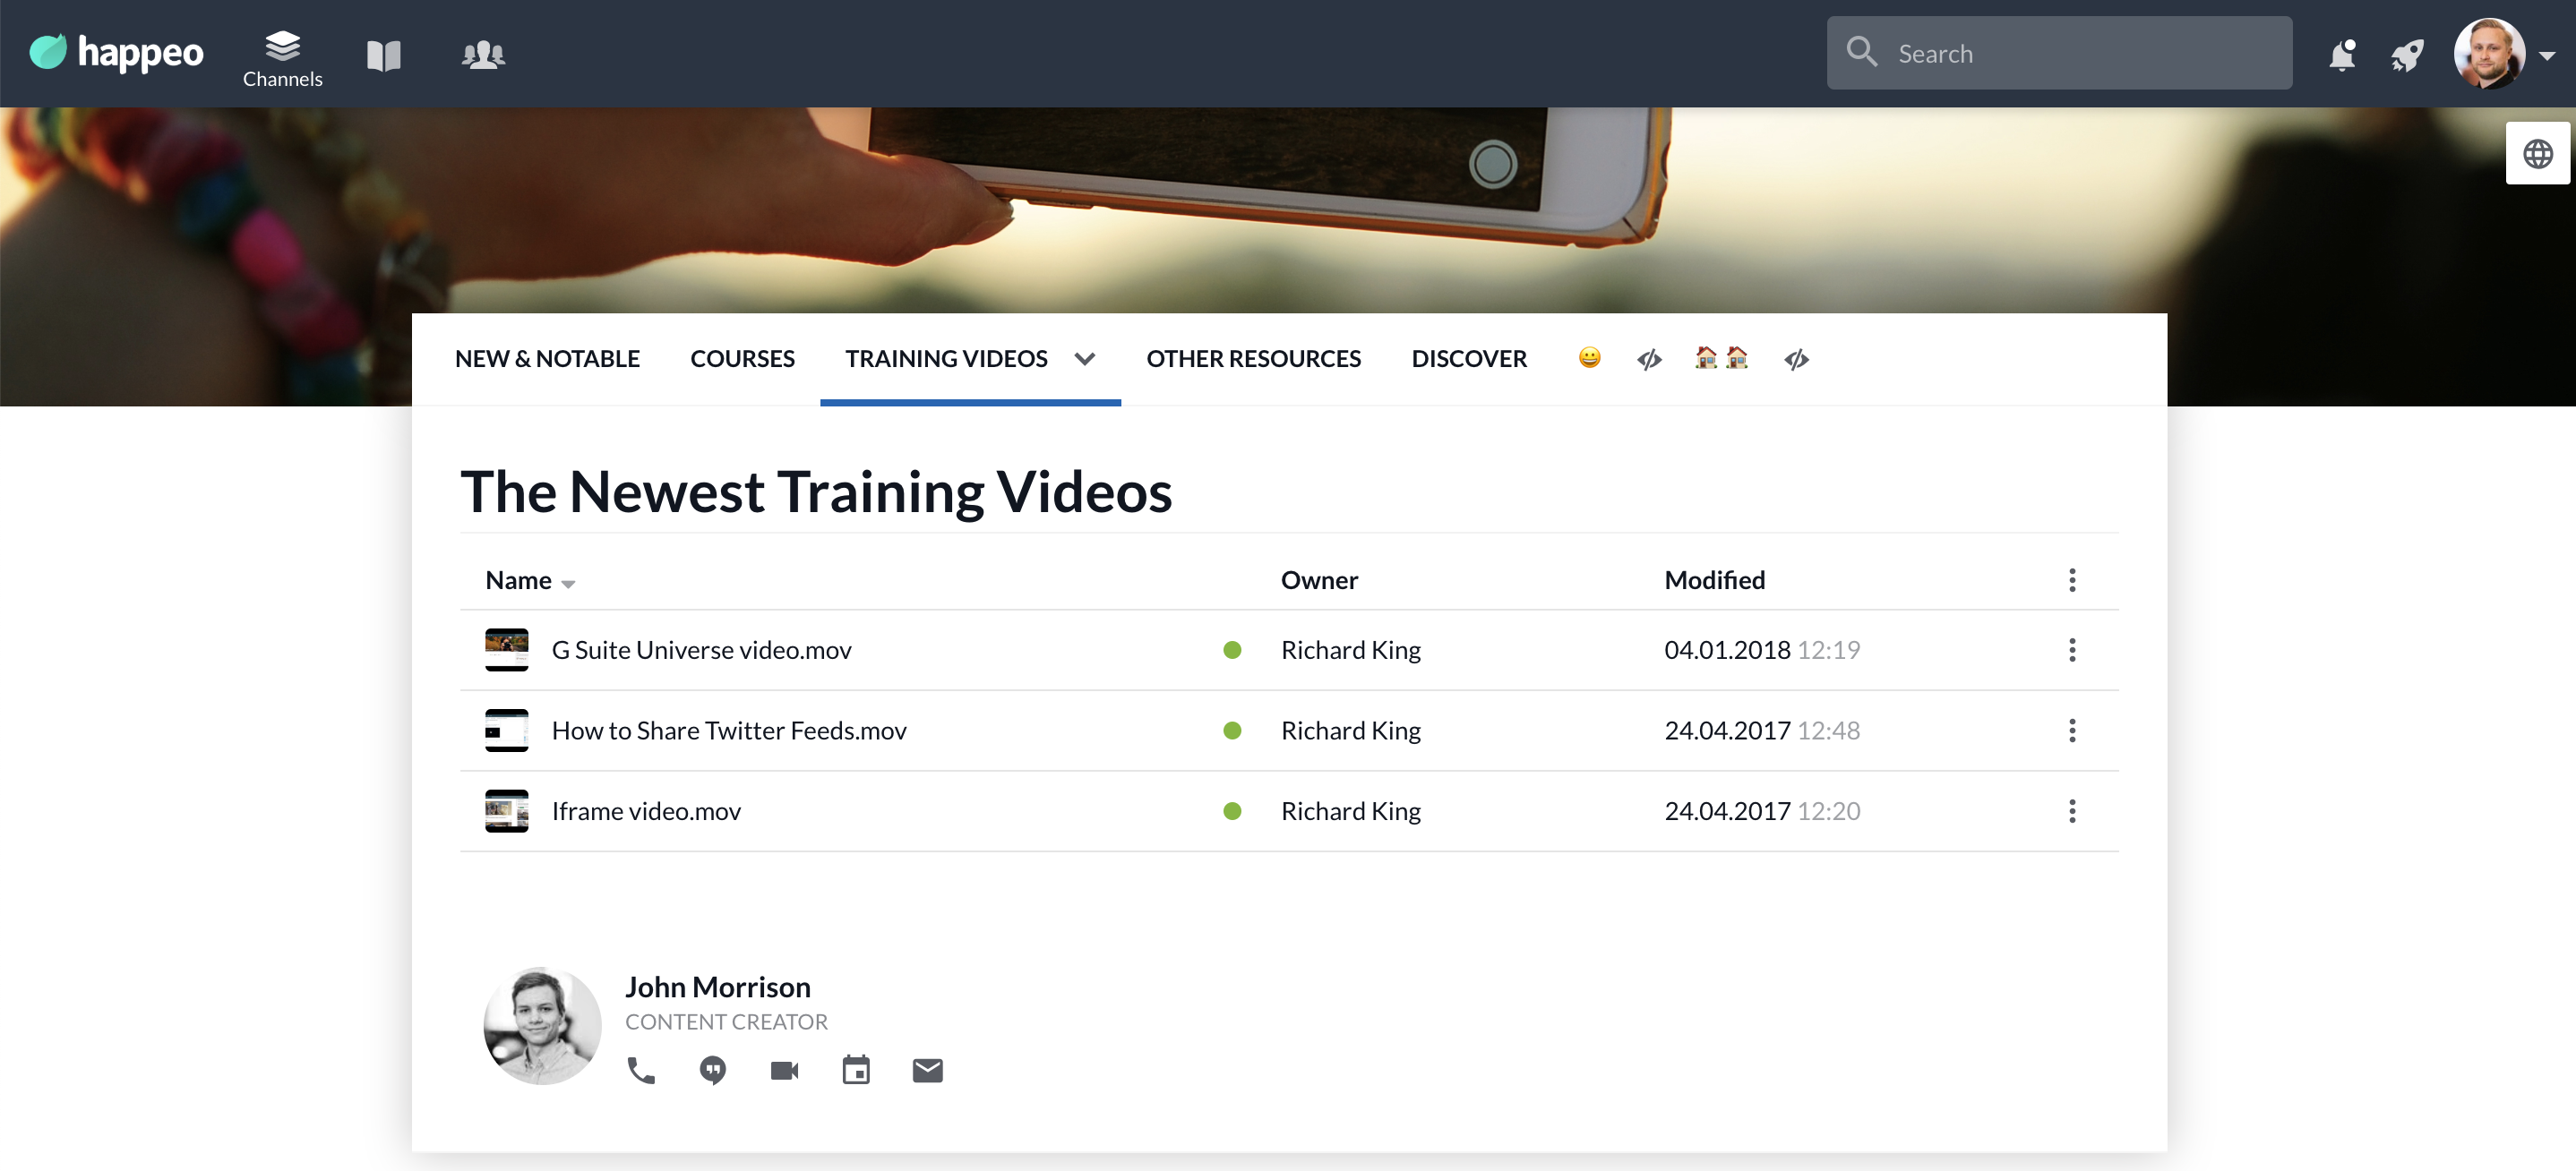This screenshot has width=2576, height=1171.
Task: Open How to Share Twitter Feeds.mov
Action: 728,731
